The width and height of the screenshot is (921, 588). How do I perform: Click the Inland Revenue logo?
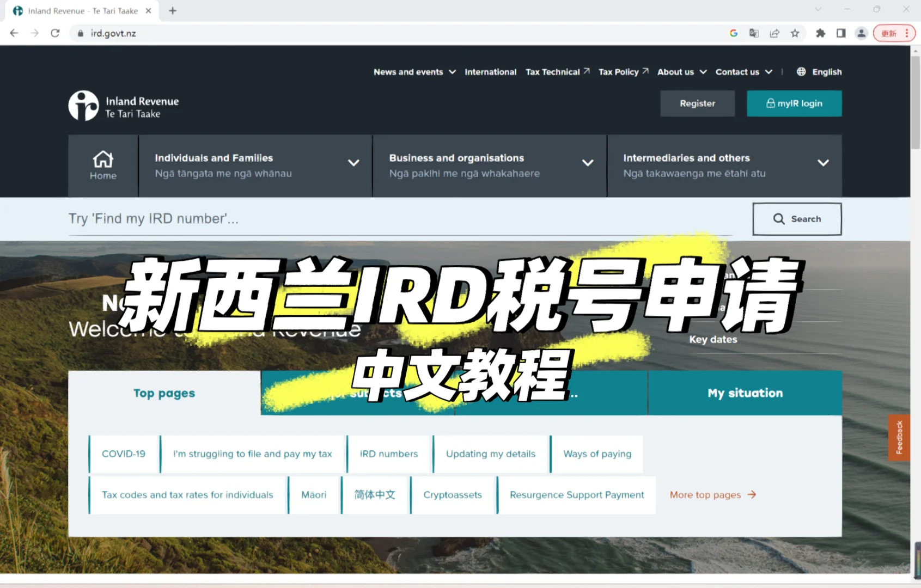pyautogui.click(x=124, y=106)
